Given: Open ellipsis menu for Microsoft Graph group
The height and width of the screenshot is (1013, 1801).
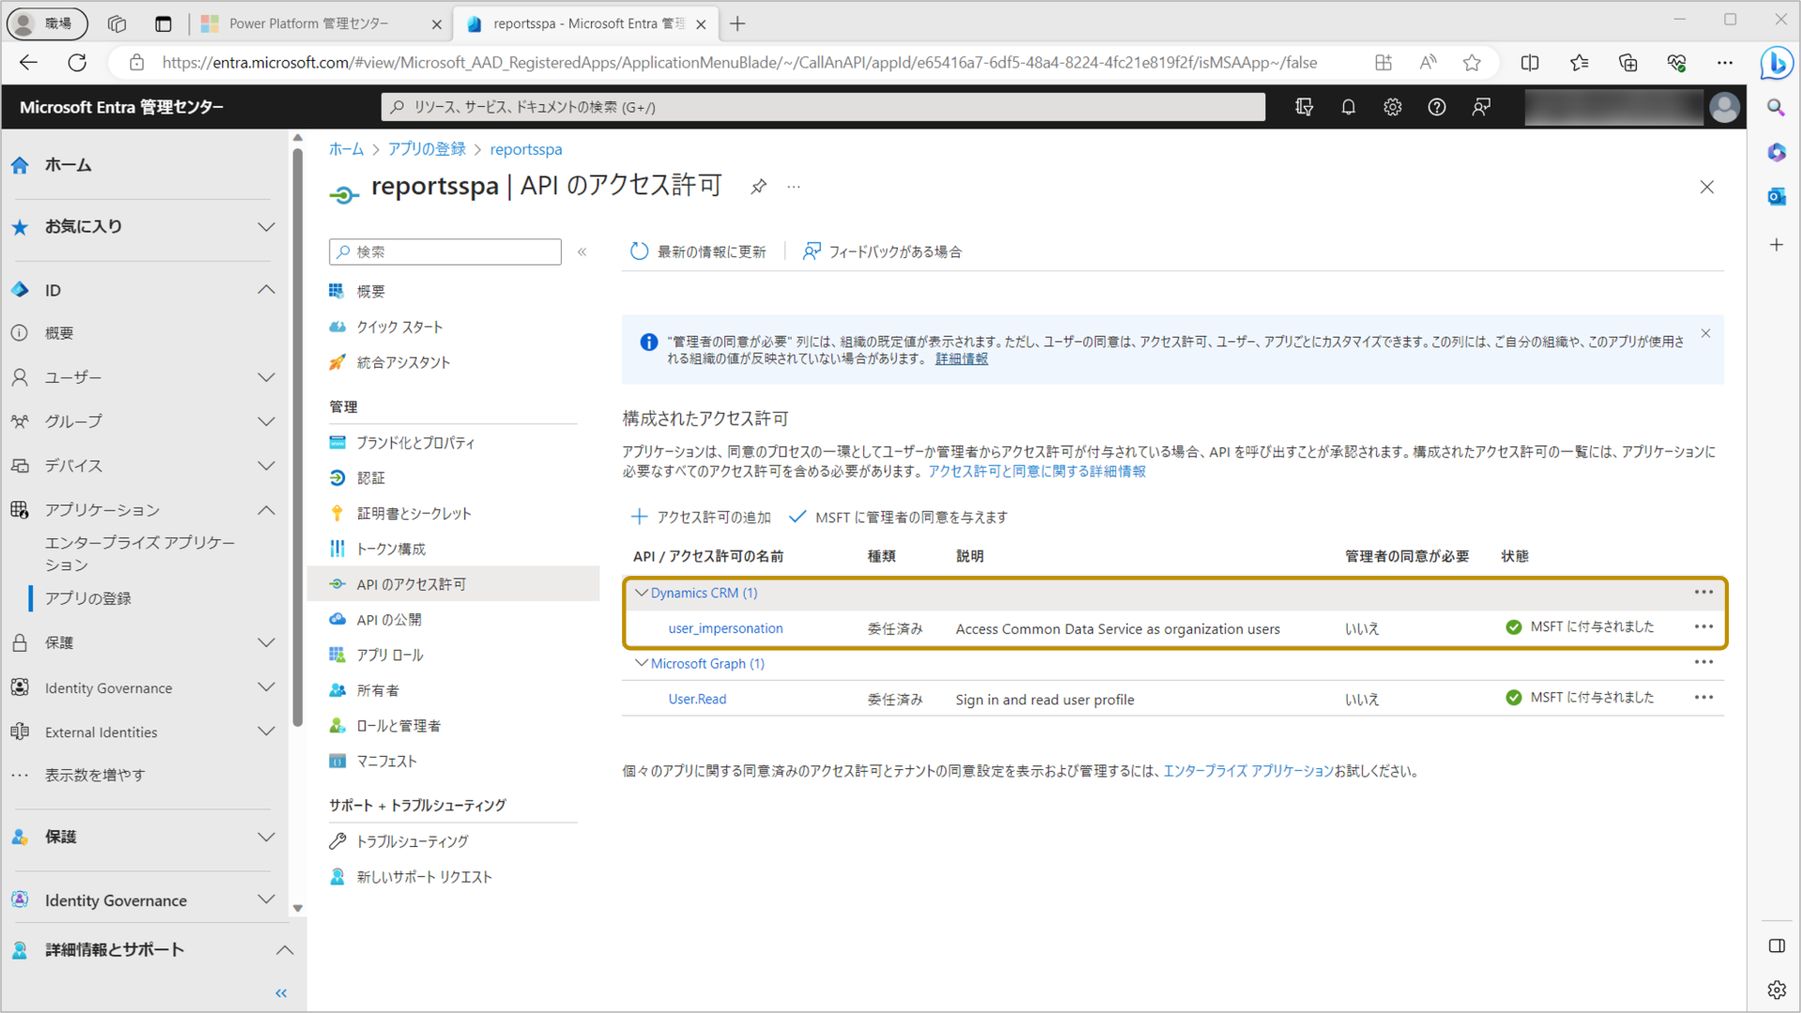Looking at the screenshot, I should pyautogui.click(x=1703, y=662).
